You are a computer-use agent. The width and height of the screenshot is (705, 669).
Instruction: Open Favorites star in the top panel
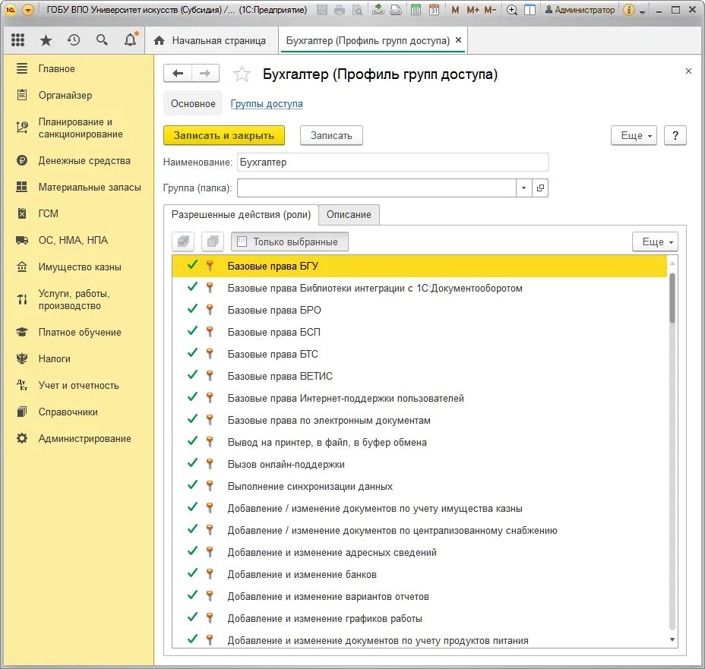[x=46, y=40]
